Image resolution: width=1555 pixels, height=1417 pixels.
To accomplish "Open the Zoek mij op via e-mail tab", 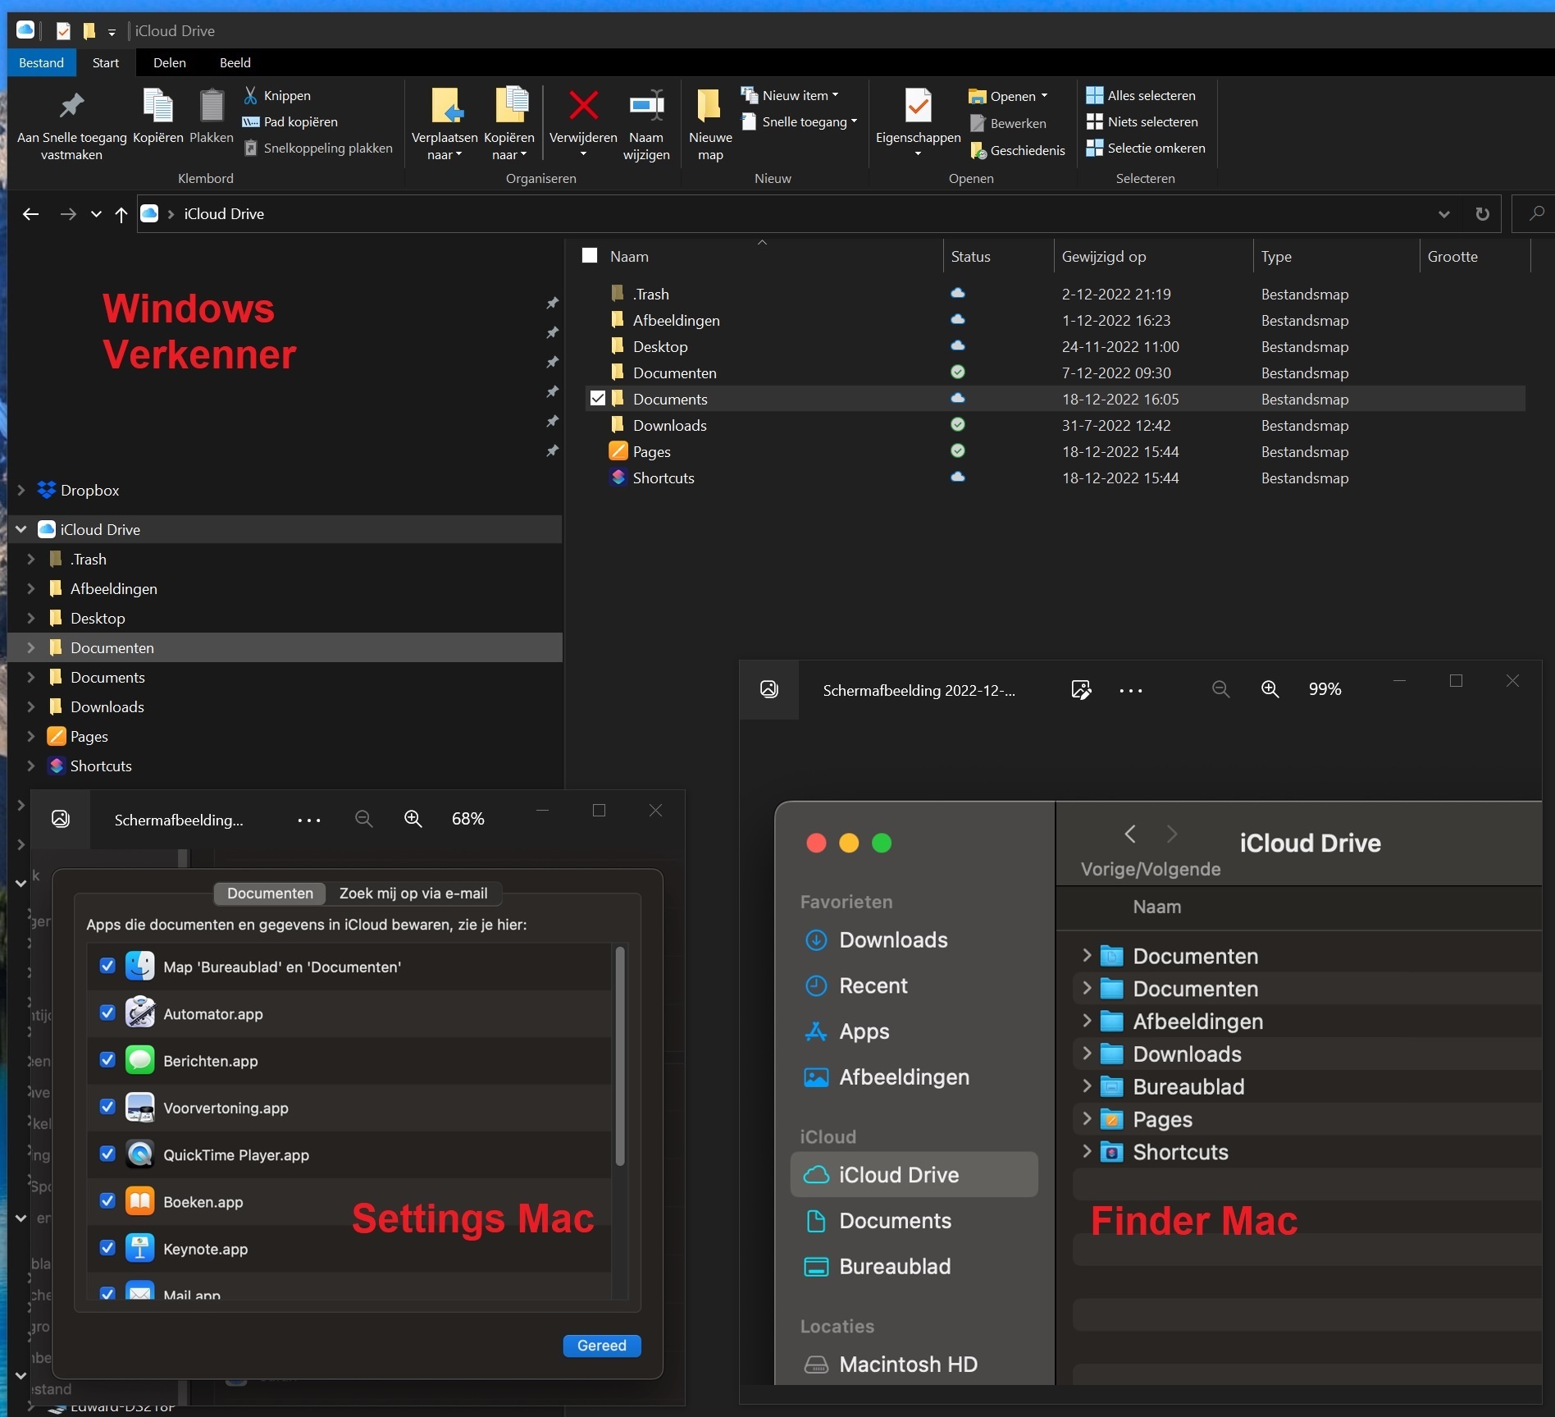I will (x=413, y=894).
